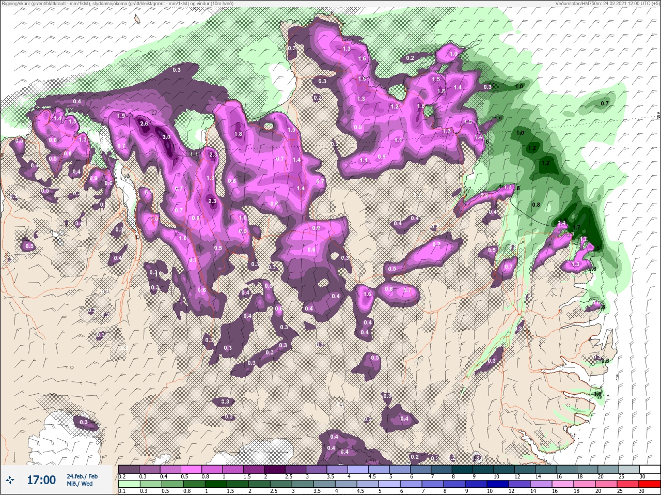
Task: Click the 1.9 precipitation value on the map
Action: (x=121, y=116)
